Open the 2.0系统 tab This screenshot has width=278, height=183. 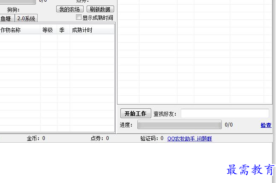click(26, 19)
